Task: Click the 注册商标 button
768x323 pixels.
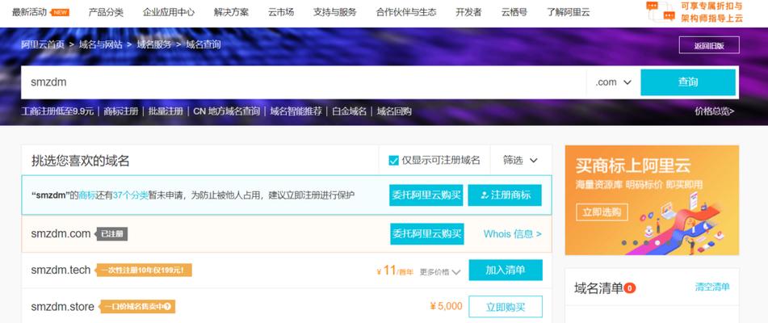Action: tap(505, 195)
